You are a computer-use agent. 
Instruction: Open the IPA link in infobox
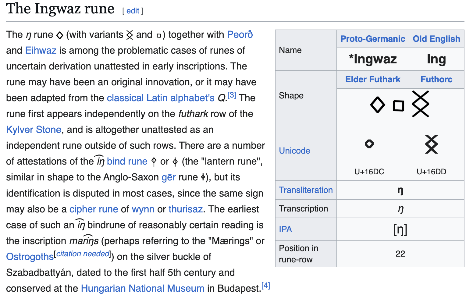pos(285,229)
